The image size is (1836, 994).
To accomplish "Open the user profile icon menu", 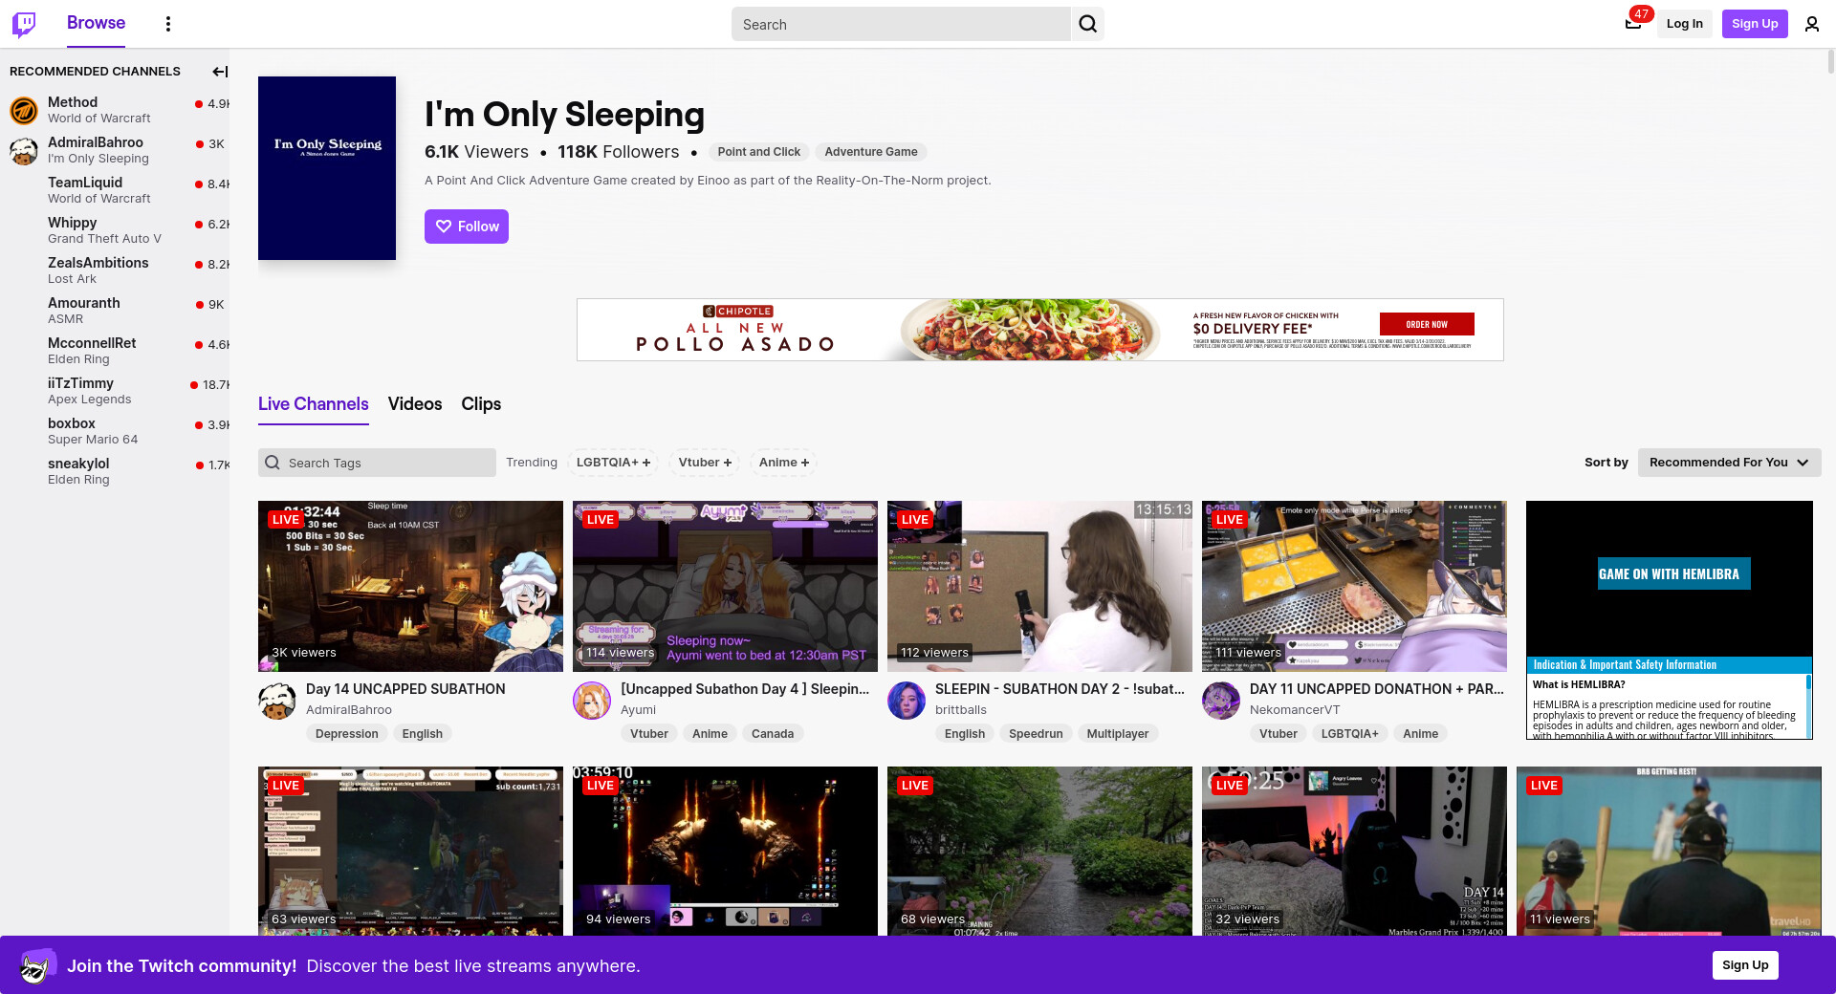I will tap(1812, 24).
